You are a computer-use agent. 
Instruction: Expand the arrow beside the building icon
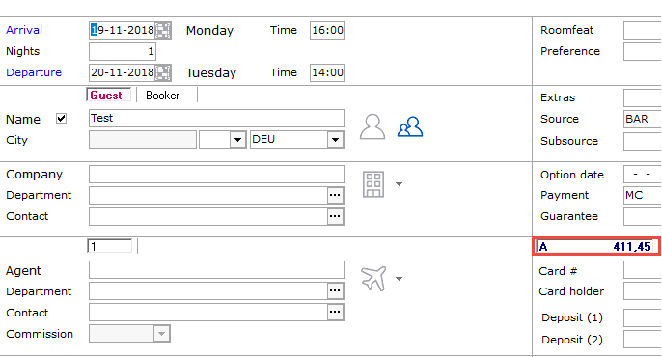pos(399,184)
